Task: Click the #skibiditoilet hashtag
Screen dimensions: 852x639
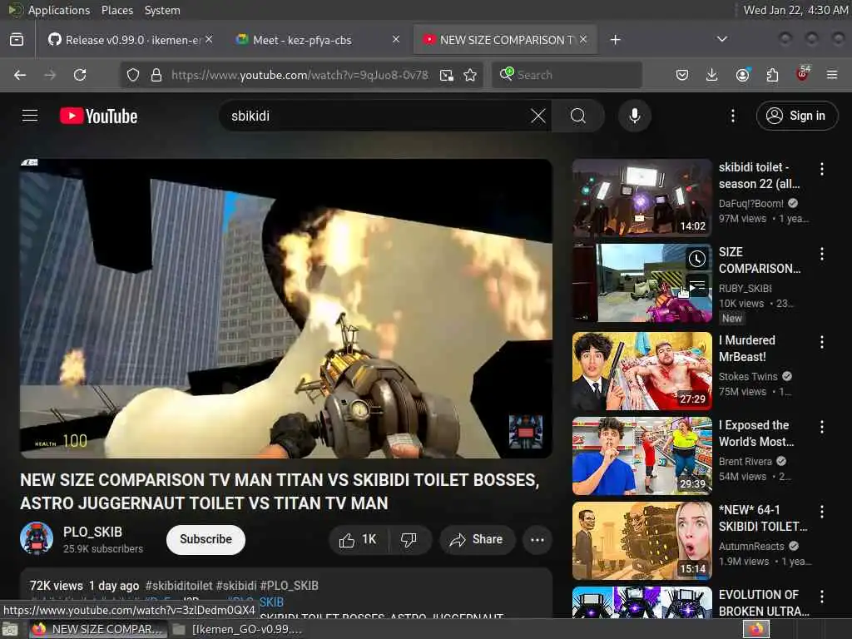Action: click(179, 586)
